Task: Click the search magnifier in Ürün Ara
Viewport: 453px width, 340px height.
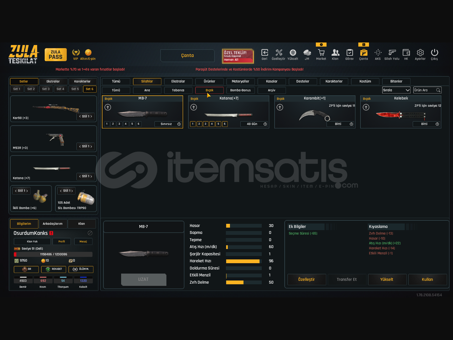Action: tap(438, 90)
